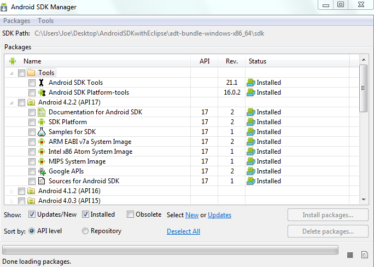The image size is (374, 267).
Task: Uncheck the Updates/New filter checkbox
Action: [32, 214]
